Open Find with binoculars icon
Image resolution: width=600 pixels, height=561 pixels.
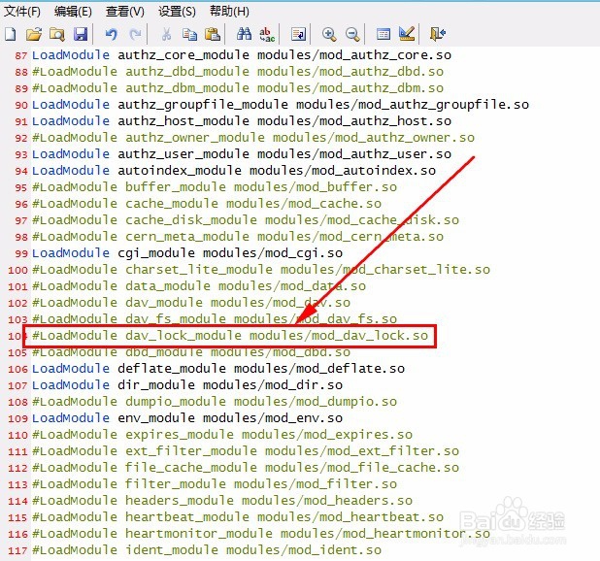click(244, 34)
